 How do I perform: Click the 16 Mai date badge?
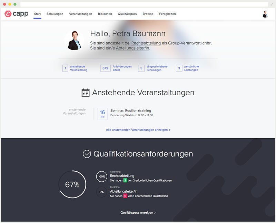click(x=102, y=114)
